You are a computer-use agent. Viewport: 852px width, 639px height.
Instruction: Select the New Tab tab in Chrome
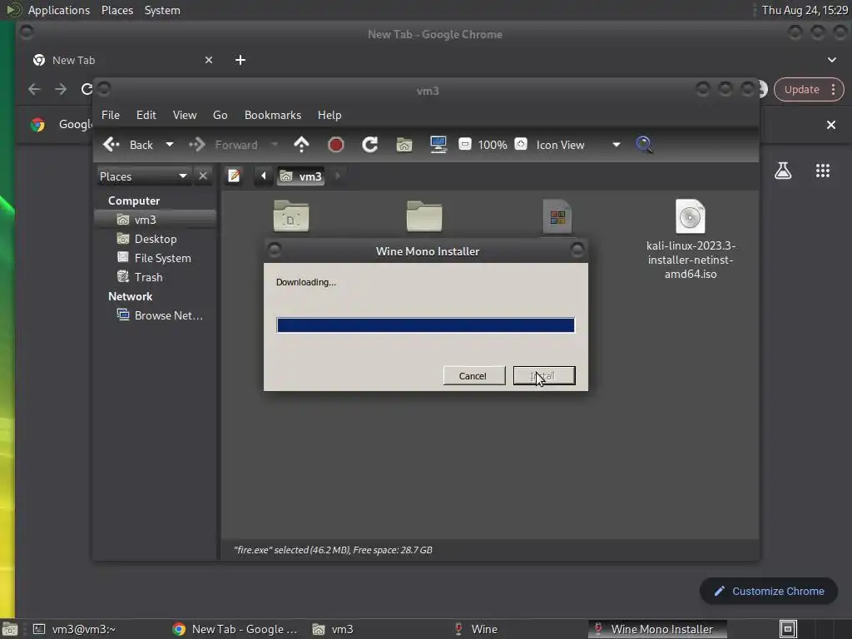(123, 60)
